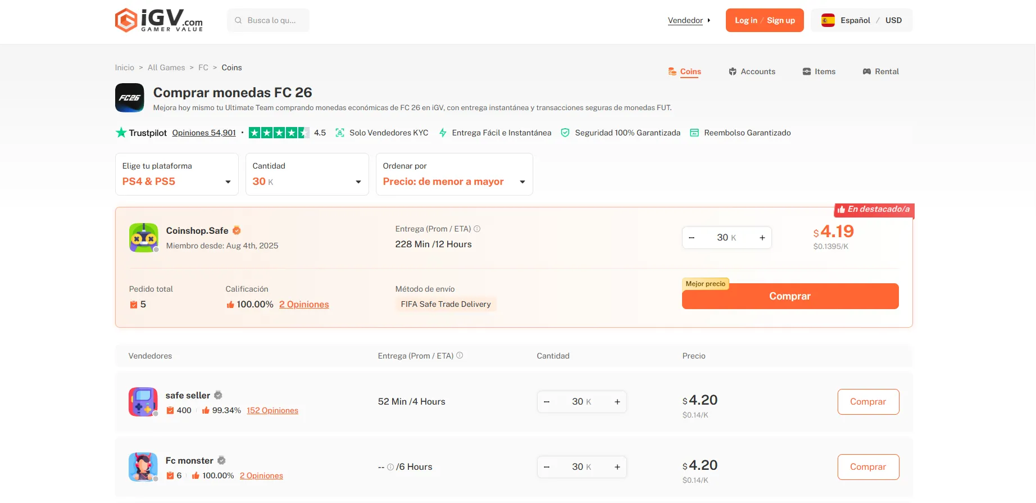Image resolution: width=1036 pixels, height=503 pixels.
Task: Increase Fc monster quantity with plus
Action: 617,467
